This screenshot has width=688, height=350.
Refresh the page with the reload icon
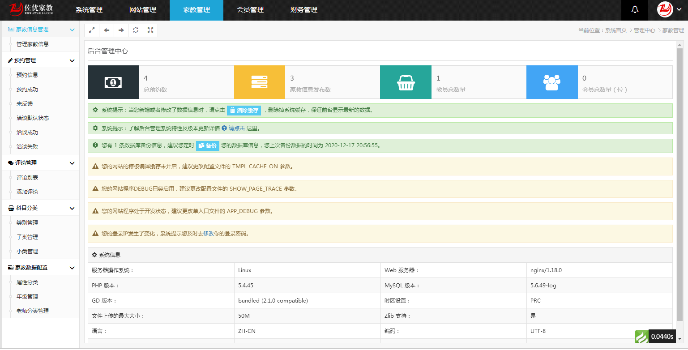[x=136, y=30]
